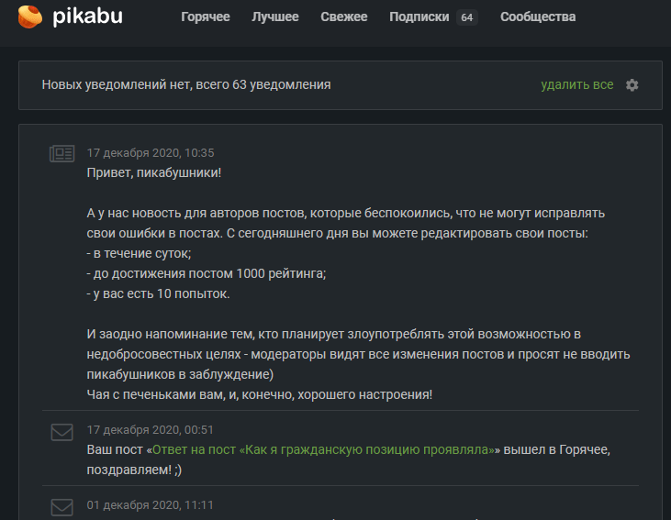Navigate to Сообщества
This screenshot has height=520, width=671.
[x=538, y=17]
